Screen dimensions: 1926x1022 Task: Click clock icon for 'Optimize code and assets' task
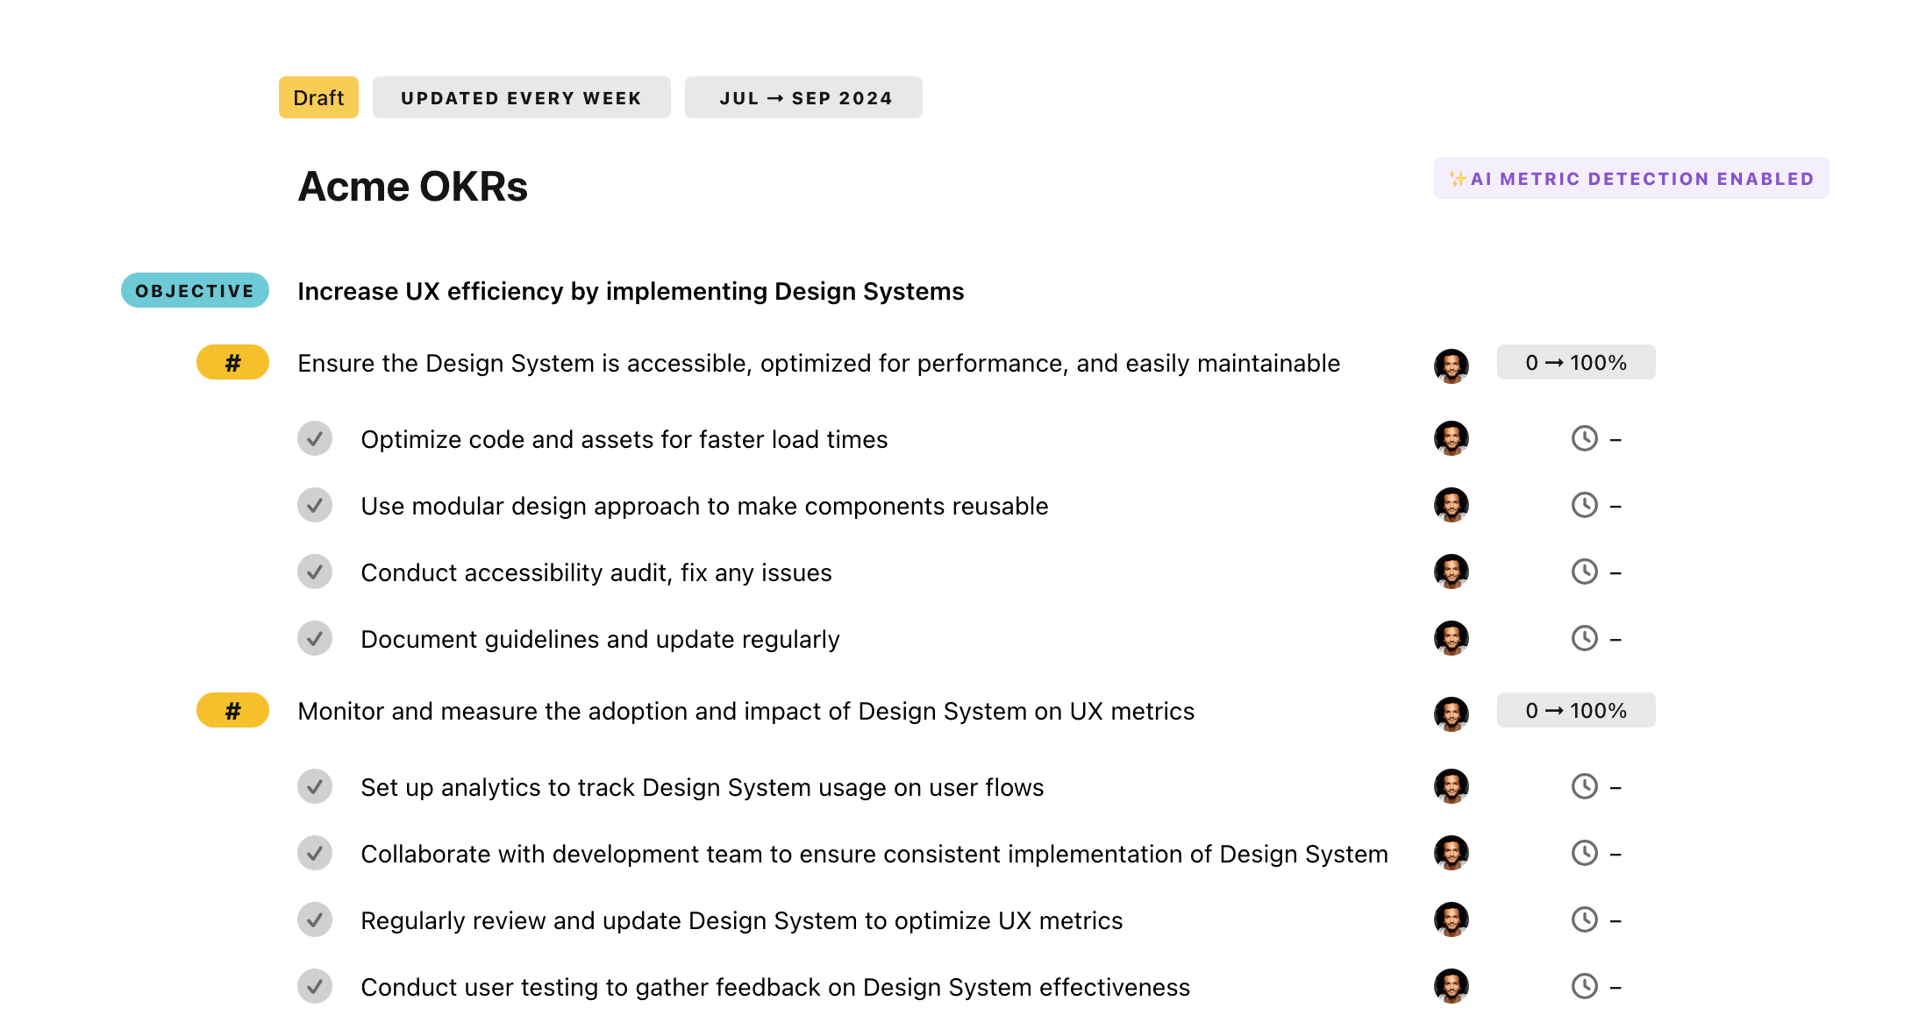[1584, 438]
